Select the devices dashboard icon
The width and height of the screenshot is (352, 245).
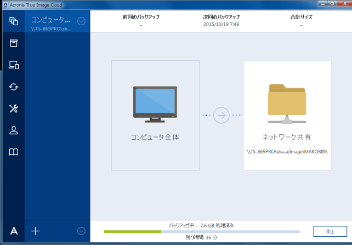pyautogui.click(x=14, y=65)
